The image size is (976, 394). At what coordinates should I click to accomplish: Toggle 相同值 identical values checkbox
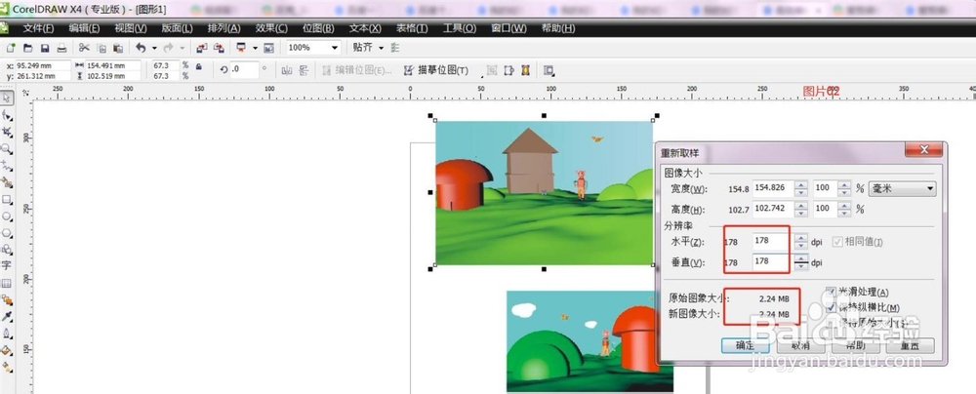coord(836,242)
